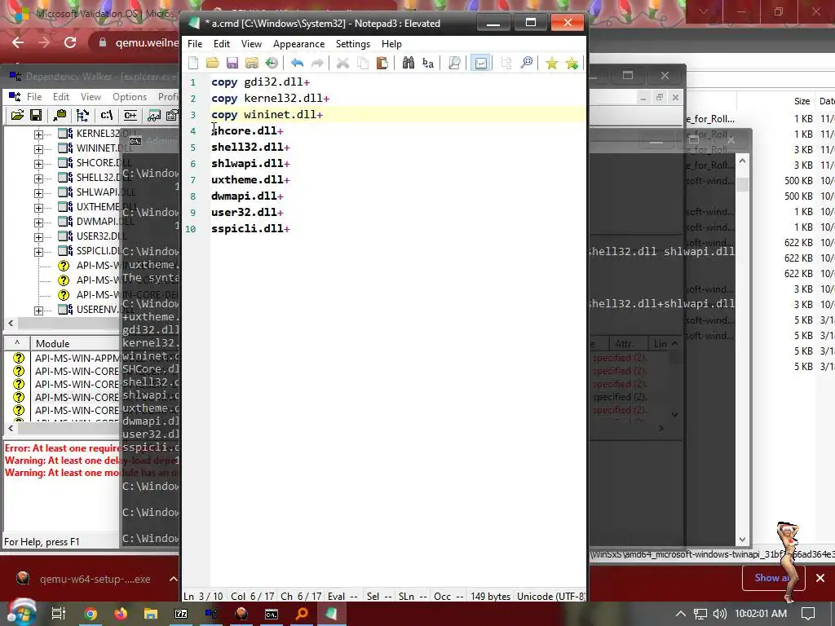Click the volume speaker tray icon
This screenshot has width=835, height=626.
click(719, 614)
